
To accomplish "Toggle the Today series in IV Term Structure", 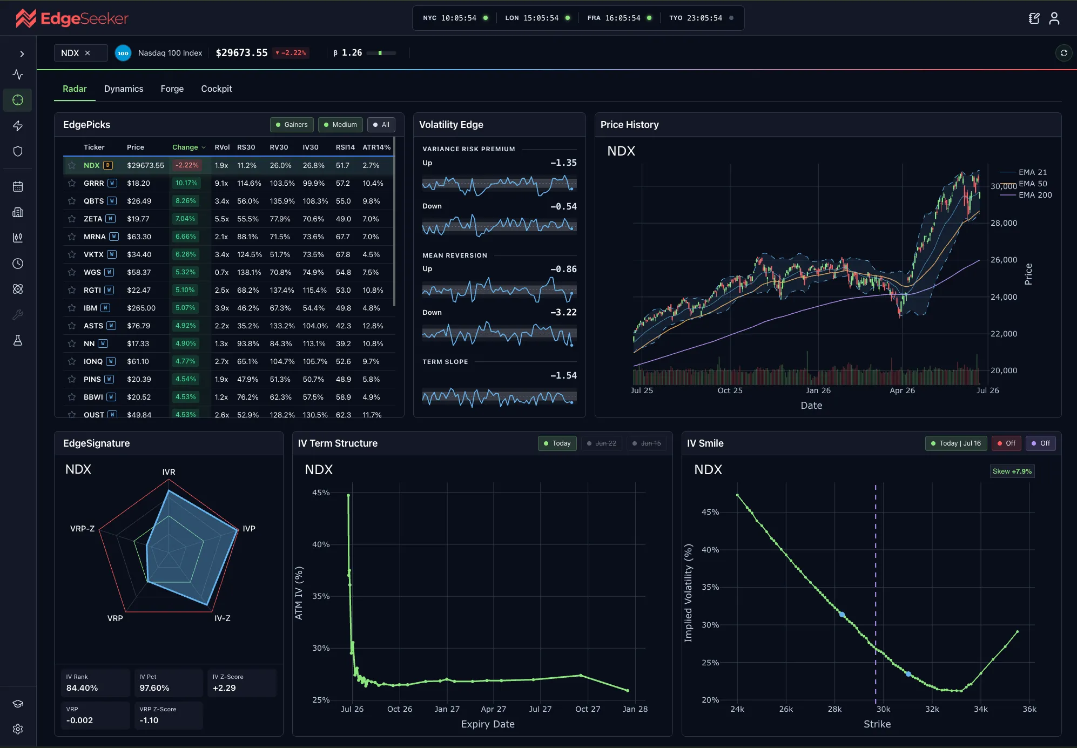I will tap(557, 443).
